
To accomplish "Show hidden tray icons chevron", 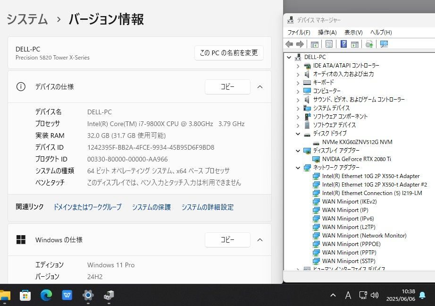I will pos(333,295).
